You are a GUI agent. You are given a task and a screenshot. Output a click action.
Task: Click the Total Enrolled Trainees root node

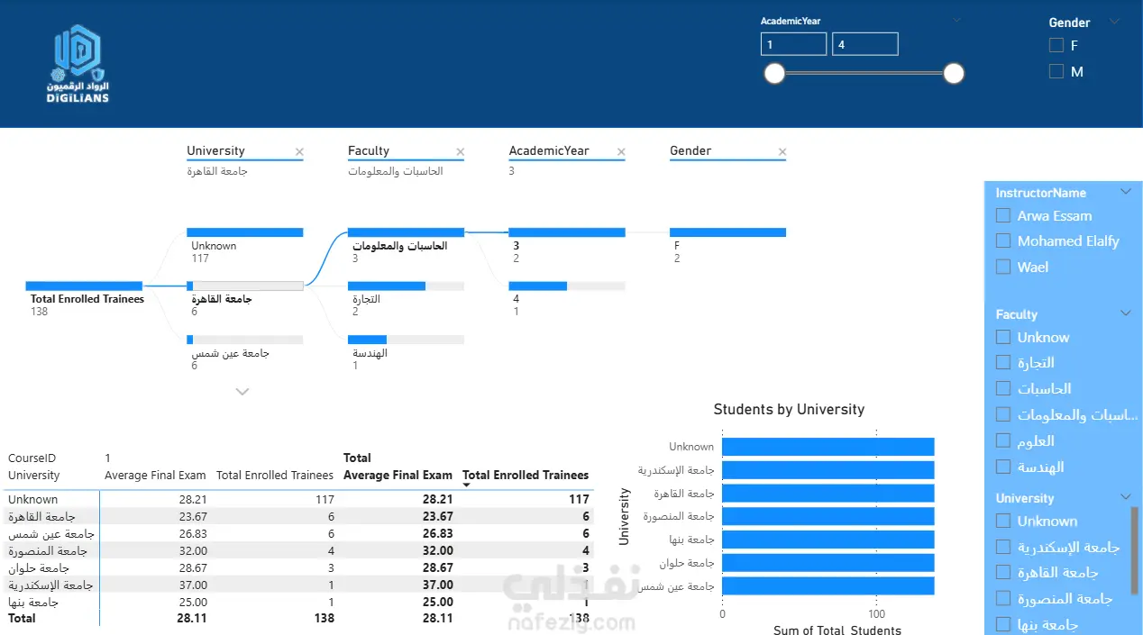point(85,298)
